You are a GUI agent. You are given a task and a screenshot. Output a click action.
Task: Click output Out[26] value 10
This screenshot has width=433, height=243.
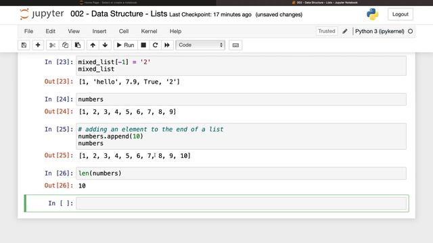coord(82,186)
